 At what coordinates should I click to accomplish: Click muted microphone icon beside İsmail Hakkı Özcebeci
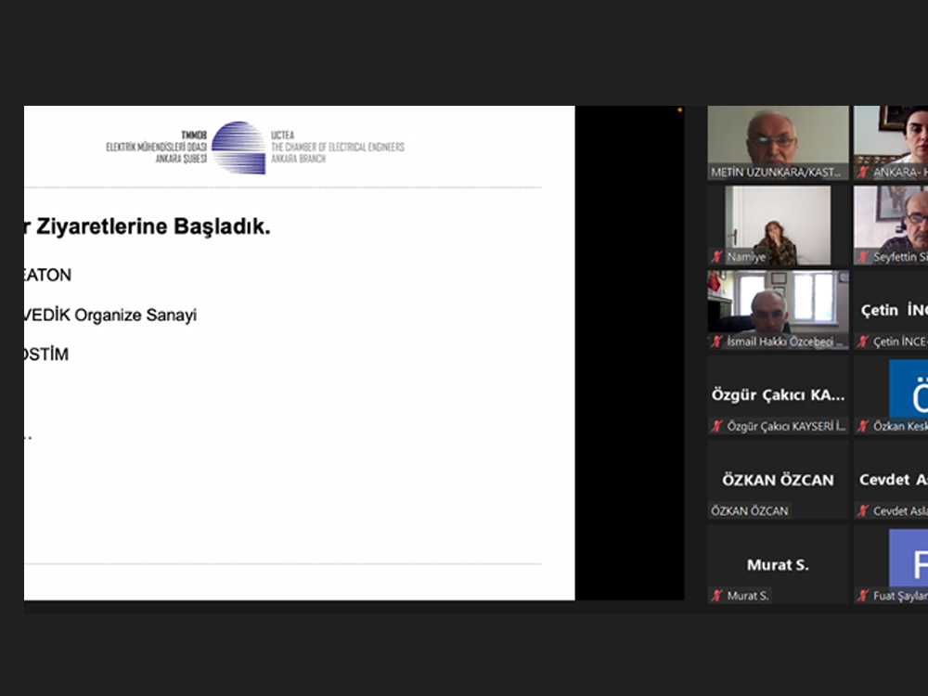point(716,342)
